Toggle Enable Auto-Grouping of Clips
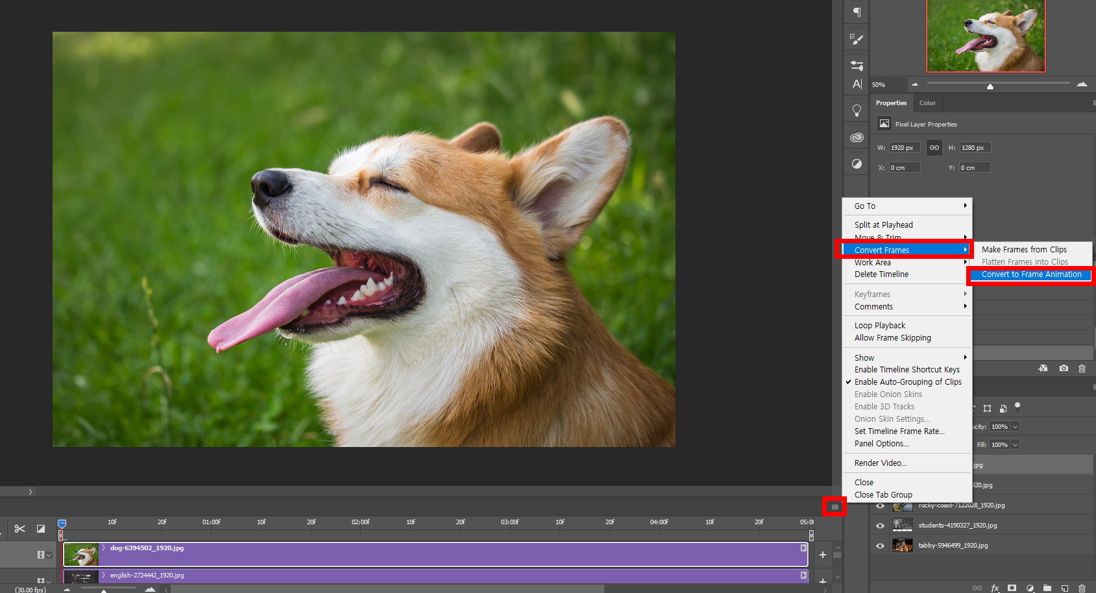 [907, 382]
